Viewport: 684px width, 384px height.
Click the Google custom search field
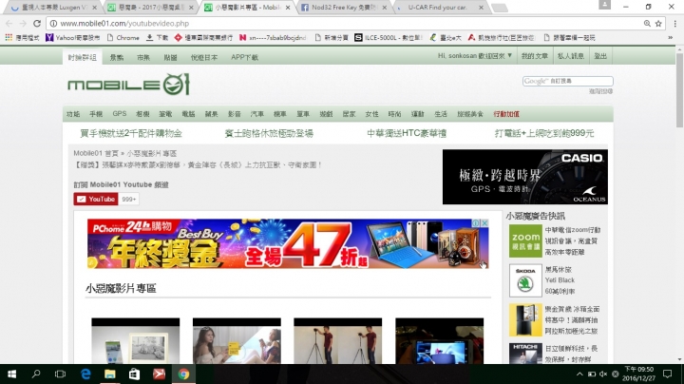[568, 81]
